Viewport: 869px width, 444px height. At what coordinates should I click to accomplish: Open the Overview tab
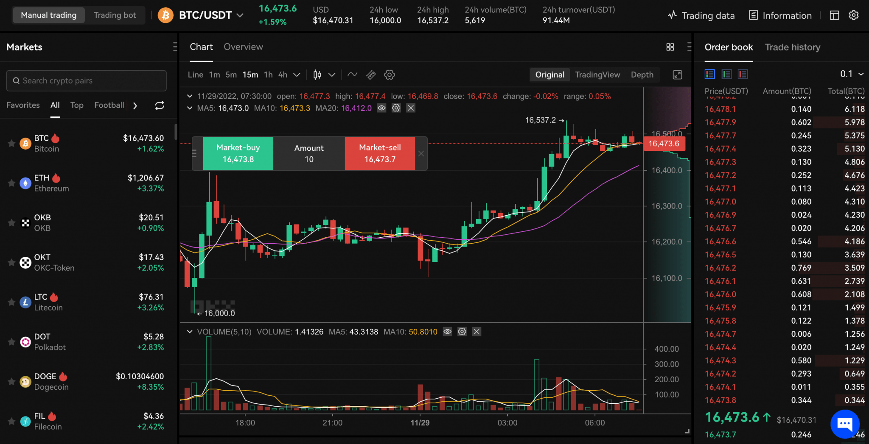pos(243,47)
